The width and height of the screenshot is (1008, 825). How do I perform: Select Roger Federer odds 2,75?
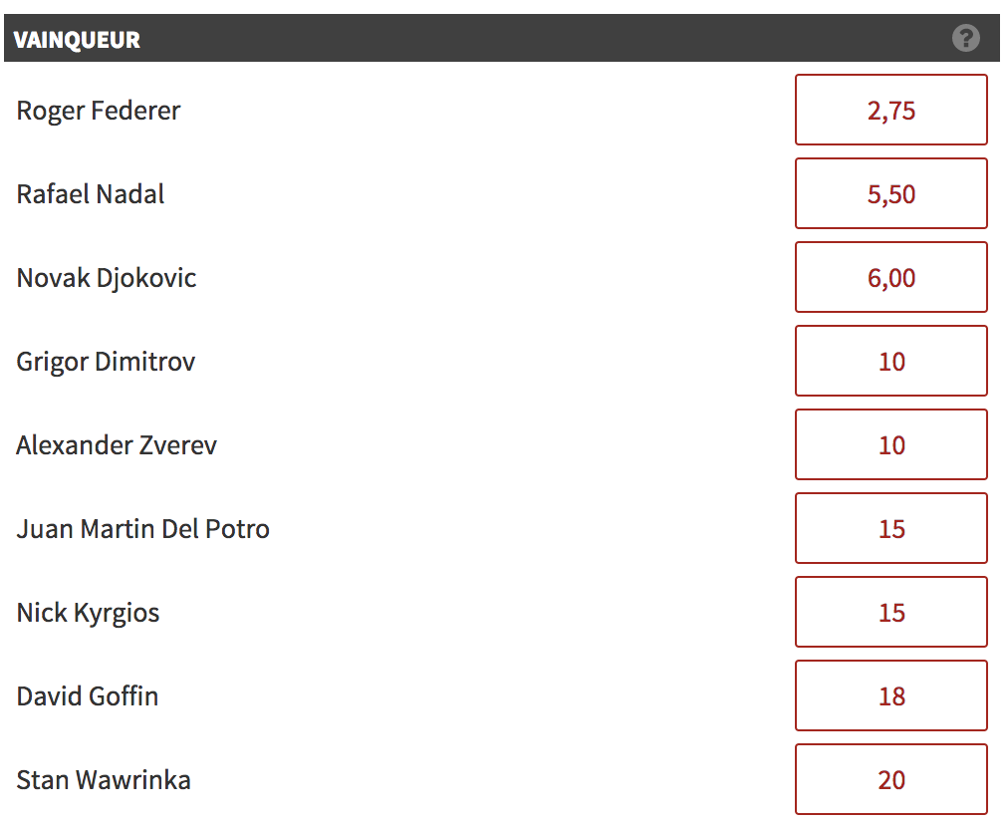click(x=891, y=110)
